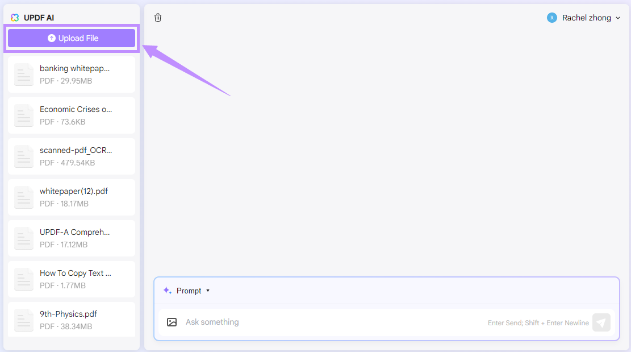Click the UPDF AI logo icon
The height and width of the screenshot is (352, 631).
coord(15,18)
